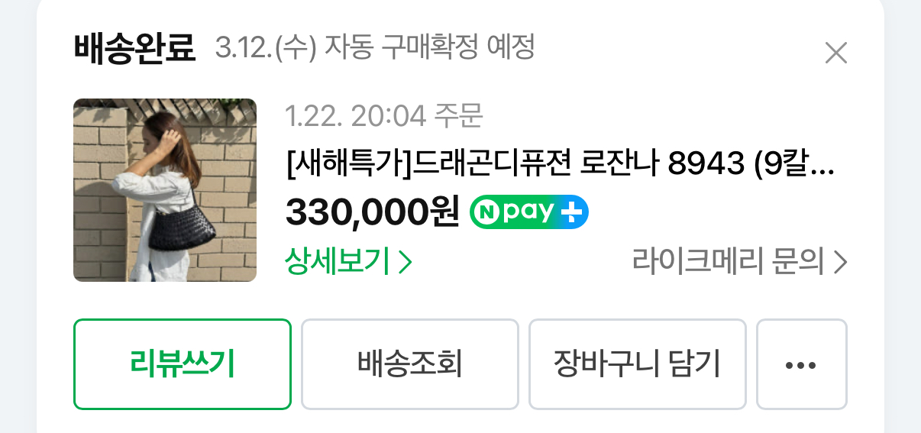Dismiss the order card with the X icon
Image resolution: width=921 pixels, height=433 pixels.
[836, 53]
